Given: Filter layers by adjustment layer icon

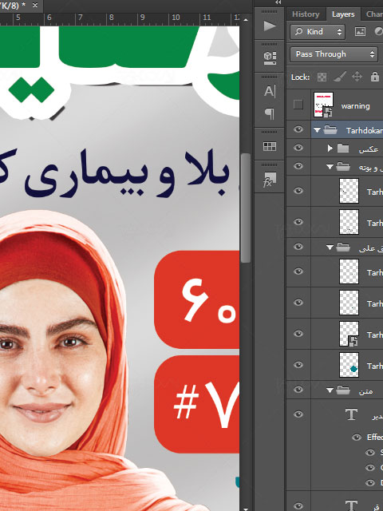Looking at the screenshot, I should 377,32.
